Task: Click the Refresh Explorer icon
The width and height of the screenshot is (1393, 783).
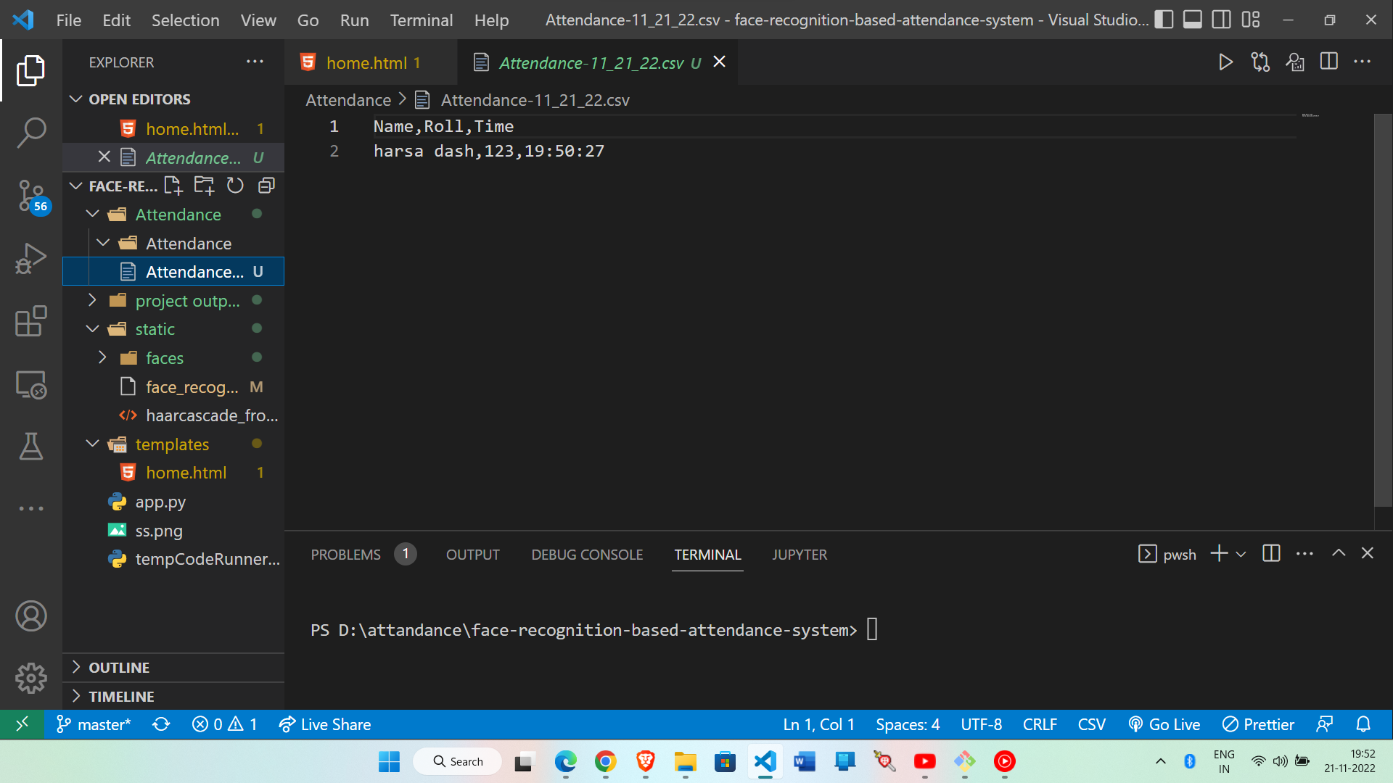Action: pos(235,186)
